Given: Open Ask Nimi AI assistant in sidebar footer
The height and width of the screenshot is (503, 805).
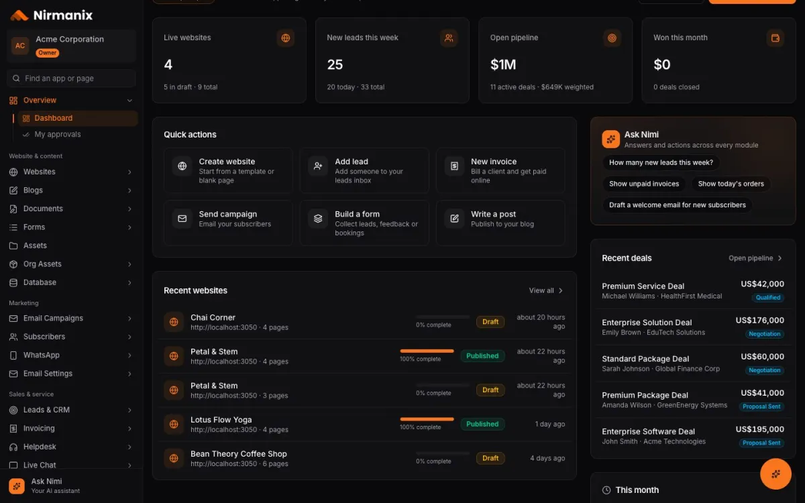Looking at the screenshot, I should coord(71,486).
